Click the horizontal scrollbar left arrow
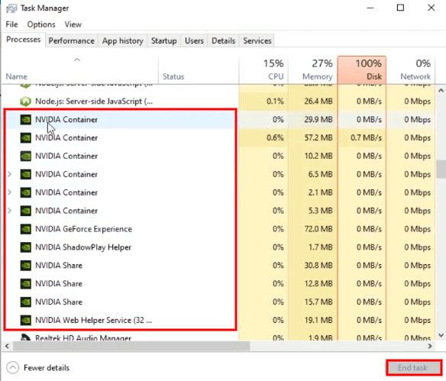This screenshot has height=381, width=446. click(7, 346)
